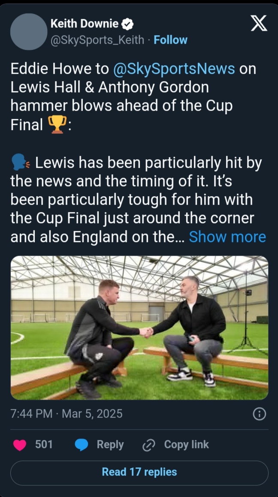The width and height of the screenshot is (278, 497).
Task: Expand the tweet with Show more
Action: pyautogui.click(x=227, y=237)
